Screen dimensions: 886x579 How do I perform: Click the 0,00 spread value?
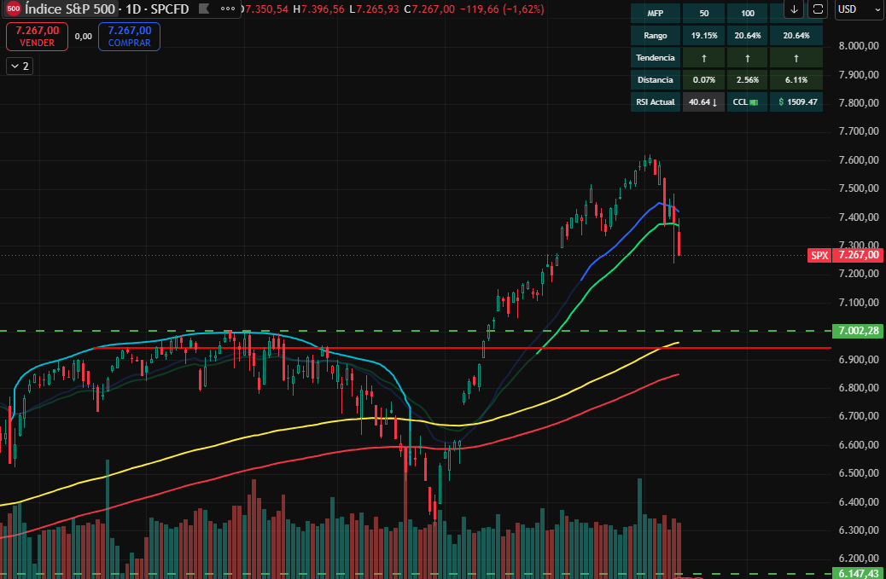point(83,36)
